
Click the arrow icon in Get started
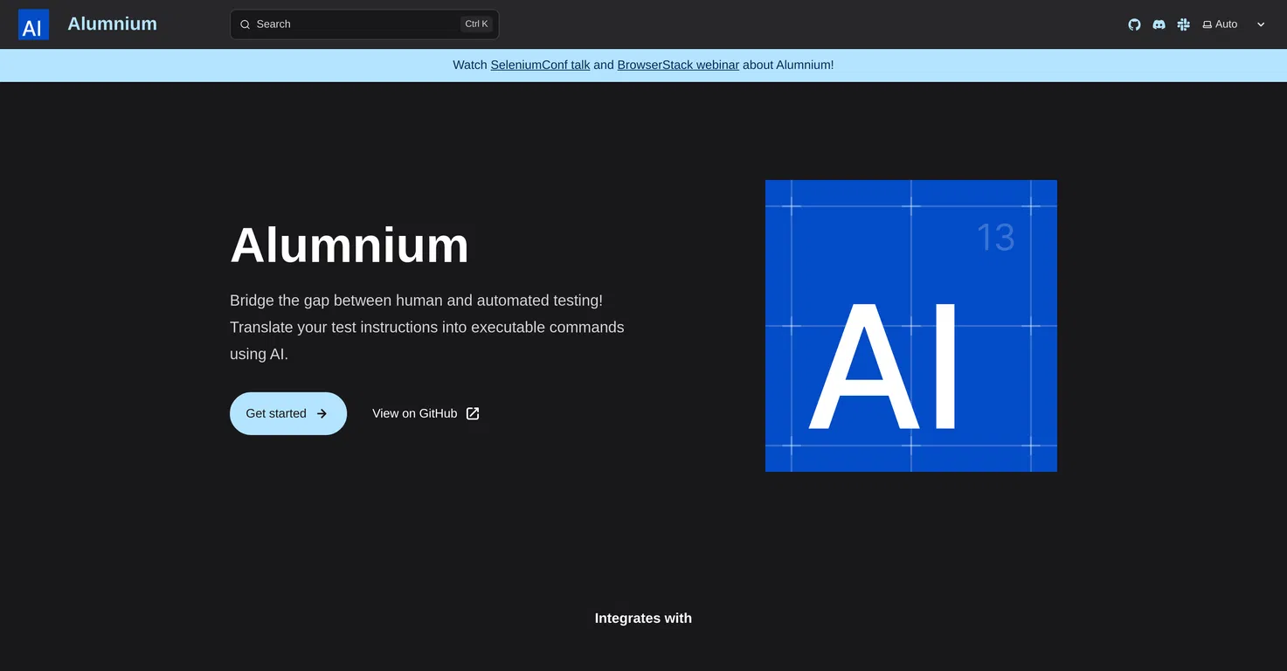(322, 413)
